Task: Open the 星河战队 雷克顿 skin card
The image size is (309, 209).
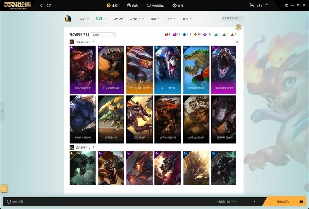Action: [224, 119]
